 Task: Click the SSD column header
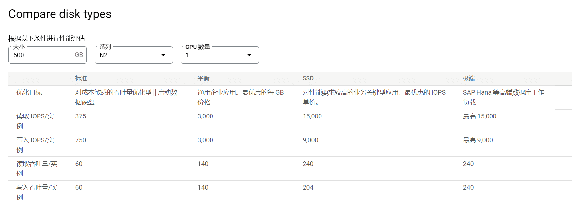coord(307,78)
